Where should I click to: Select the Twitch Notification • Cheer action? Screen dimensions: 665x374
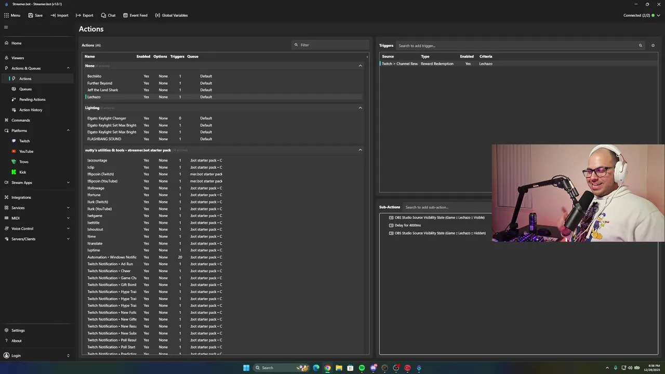(x=223, y=271)
